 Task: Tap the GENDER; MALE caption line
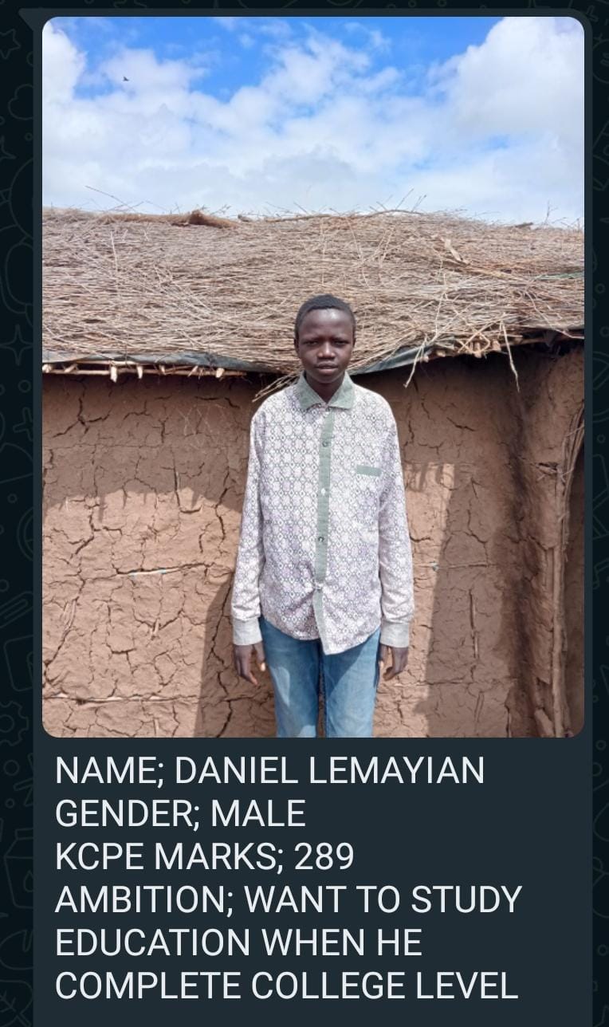180,814
